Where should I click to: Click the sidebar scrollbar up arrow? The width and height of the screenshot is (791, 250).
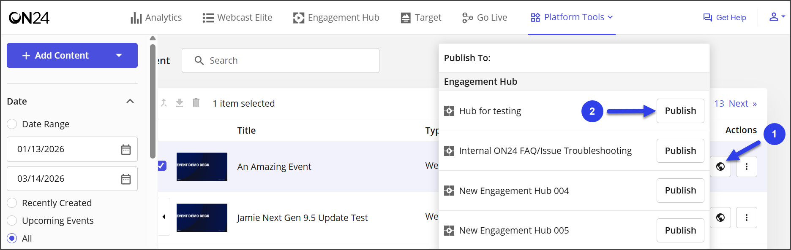(153, 38)
